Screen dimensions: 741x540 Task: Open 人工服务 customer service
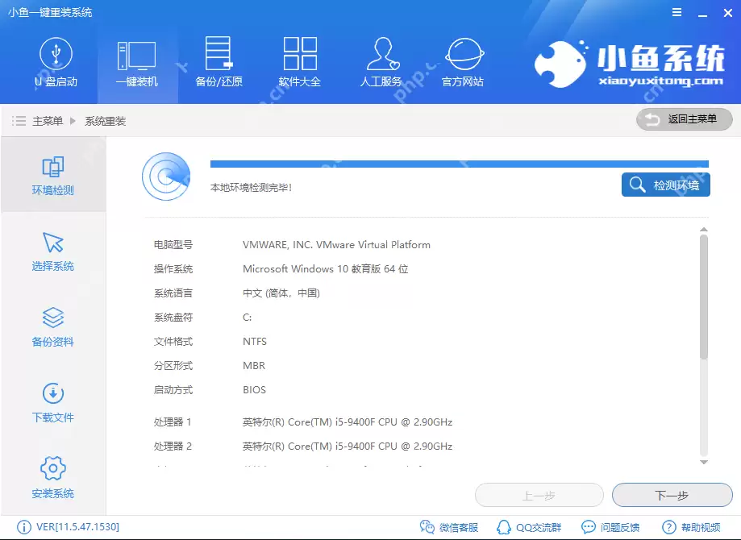click(x=381, y=63)
